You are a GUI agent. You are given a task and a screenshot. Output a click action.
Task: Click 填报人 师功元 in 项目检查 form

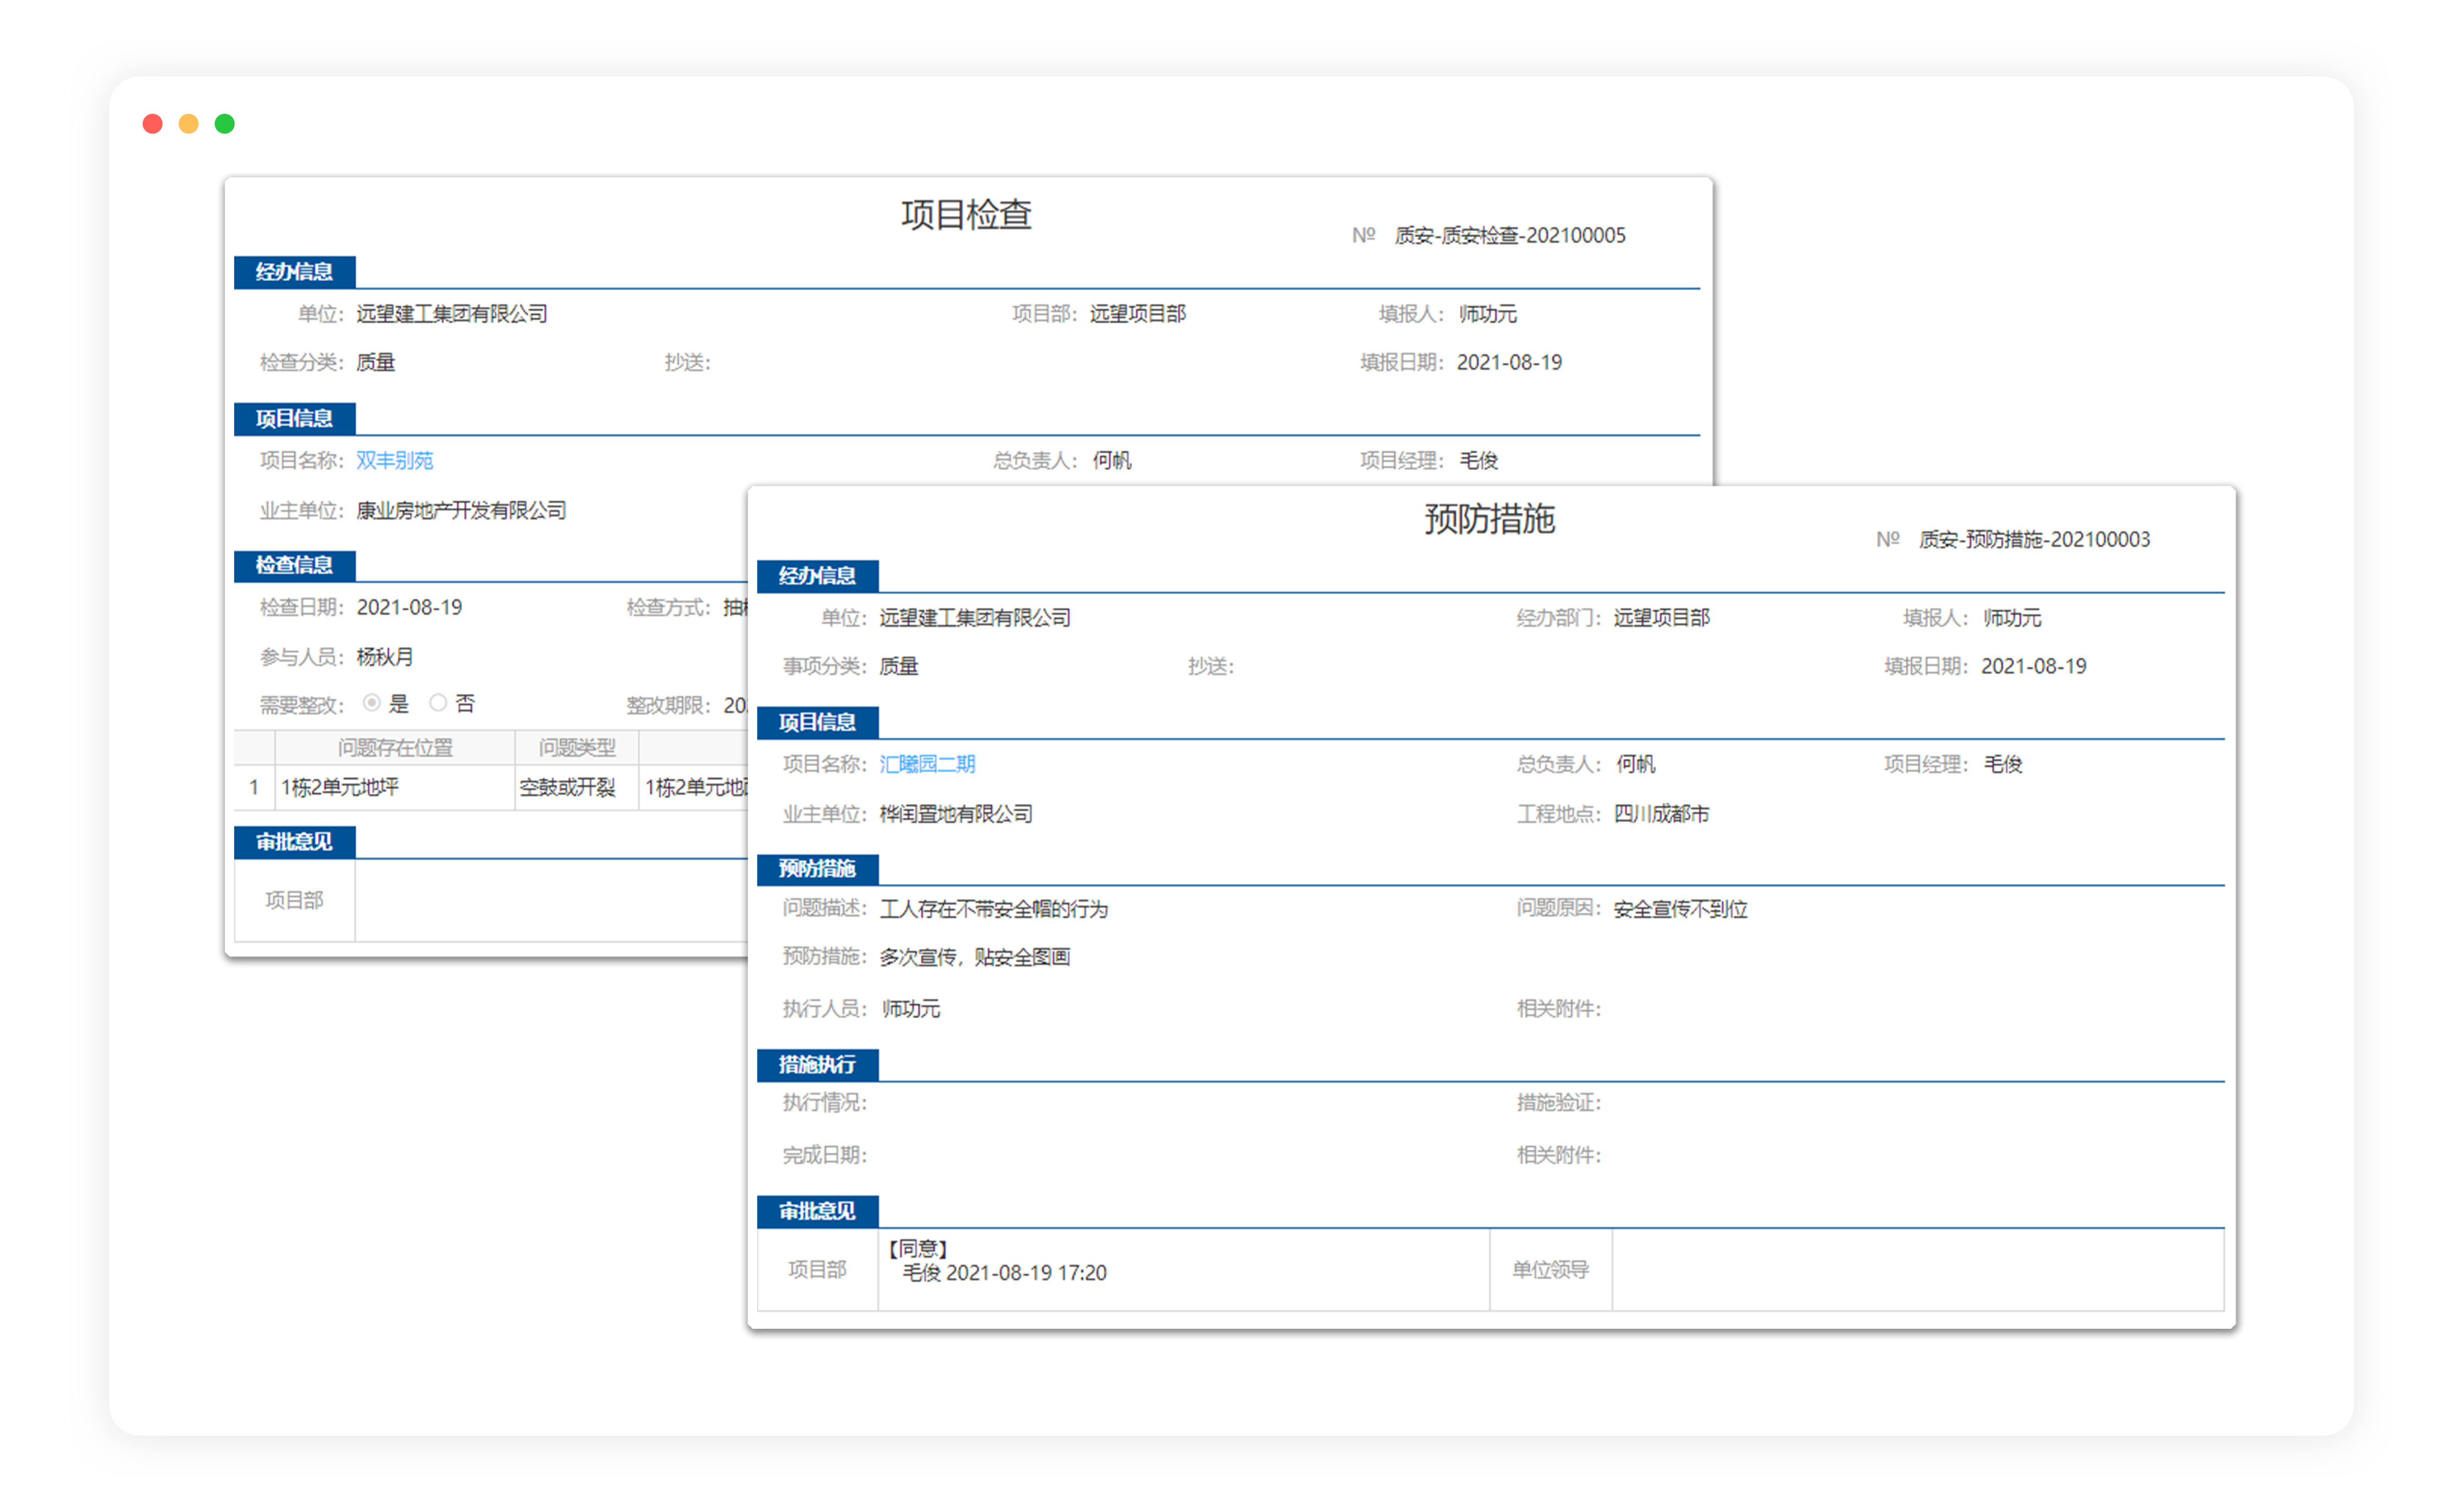click(1487, 314)
